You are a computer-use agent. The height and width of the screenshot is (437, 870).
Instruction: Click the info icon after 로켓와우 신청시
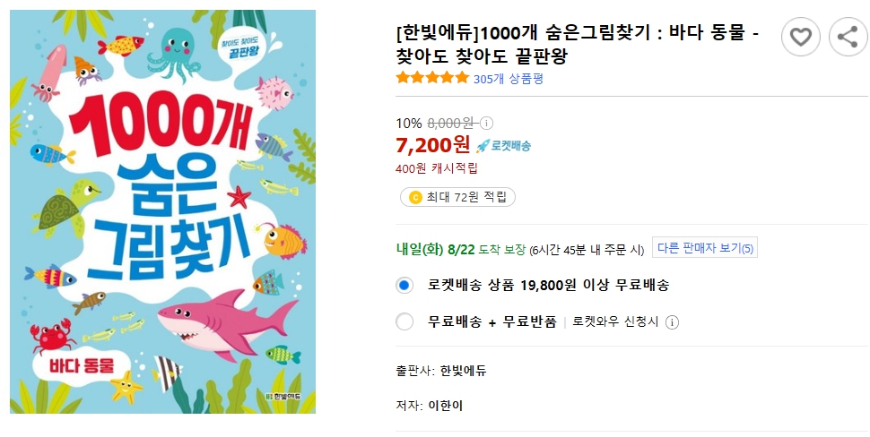pyautogui.click(x=672, y=322)
